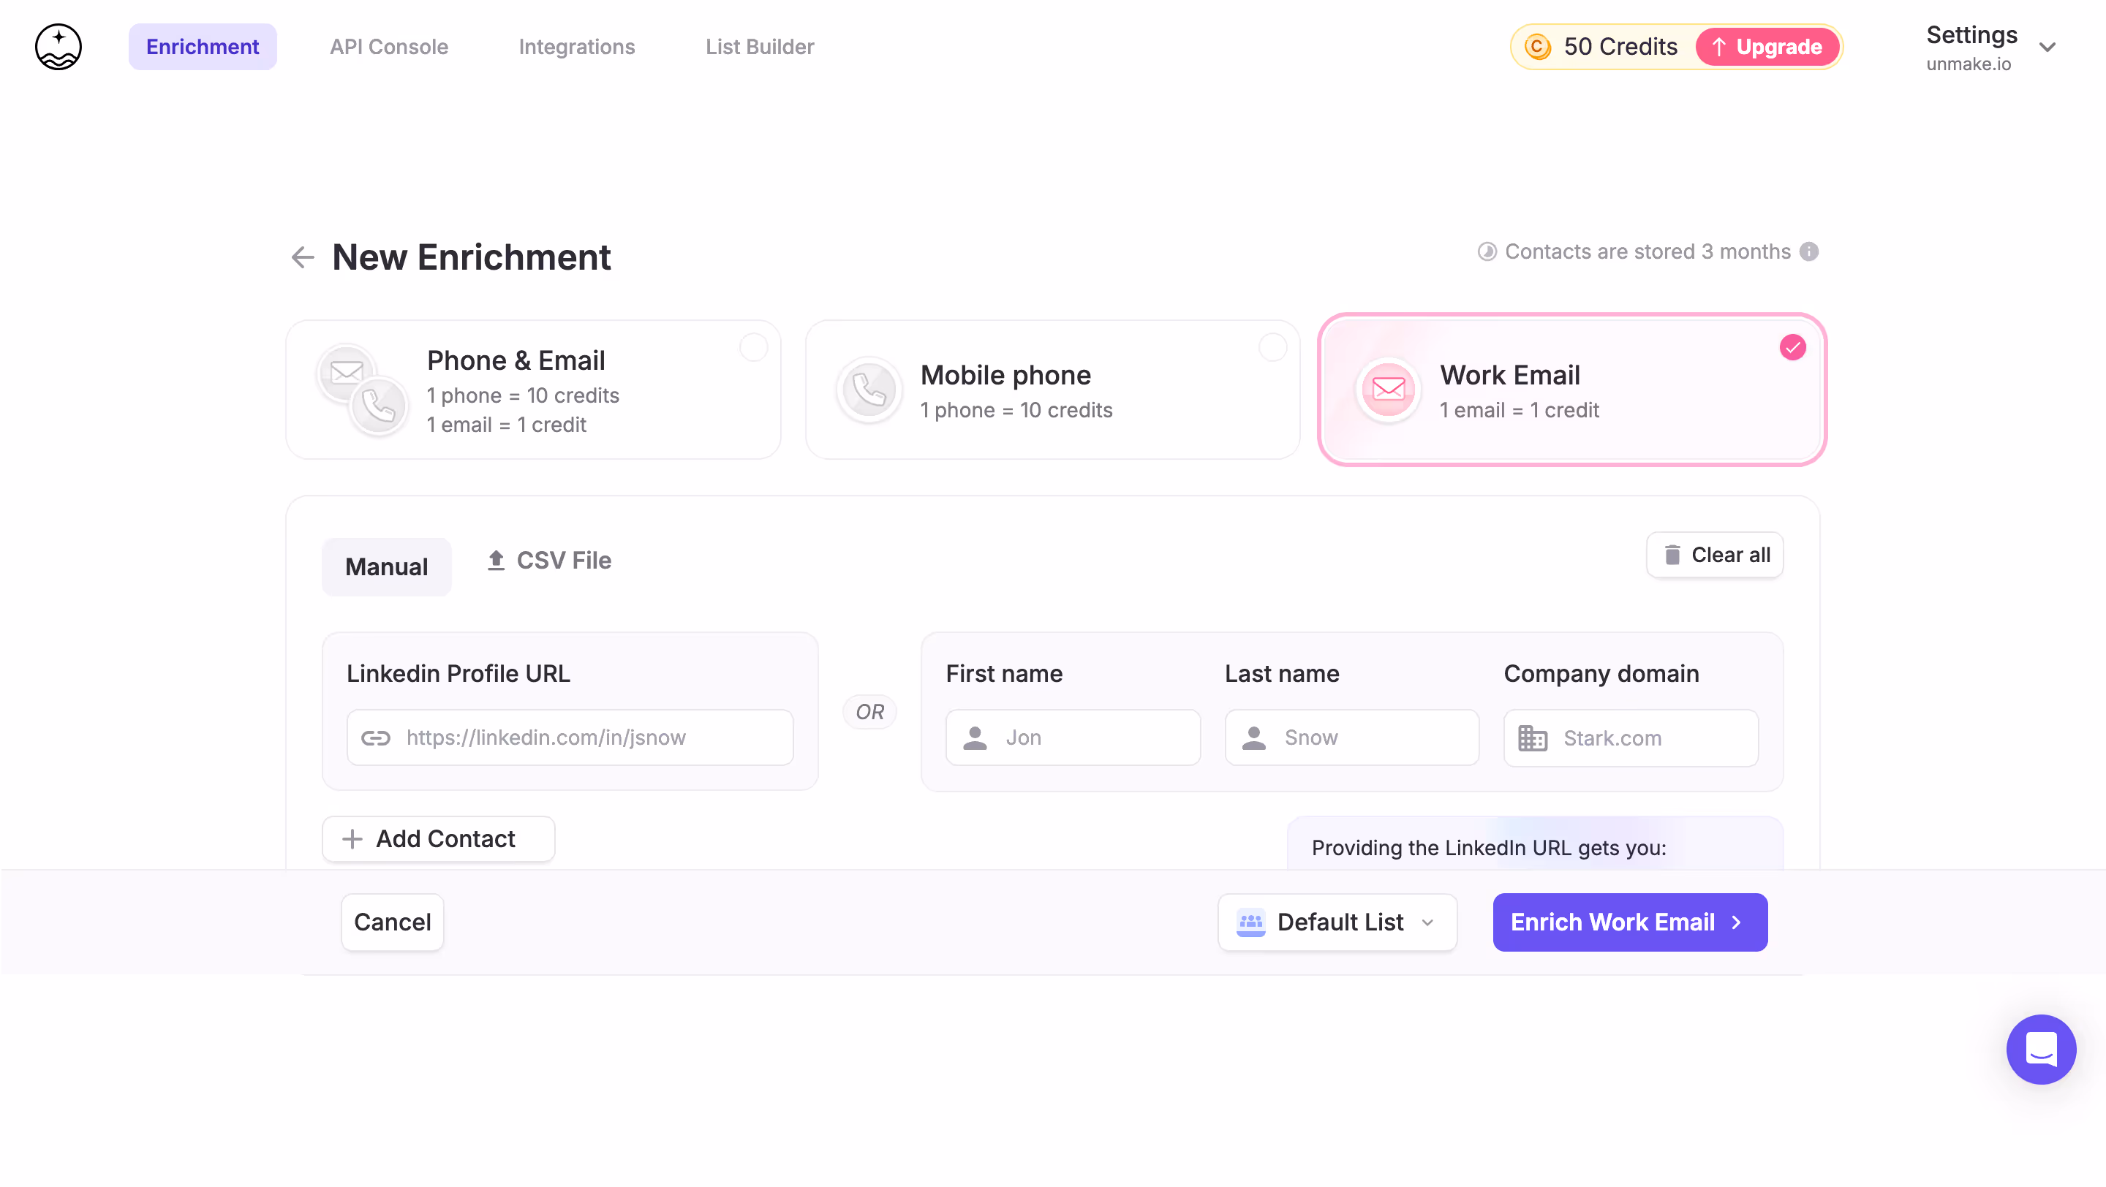
Task: Deselect the Work Email checkmark
Action: [1792, 346]
